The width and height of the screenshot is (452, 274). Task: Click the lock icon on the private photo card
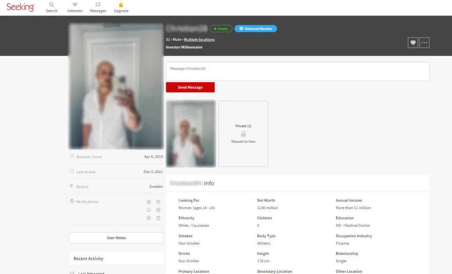point(243,133)
